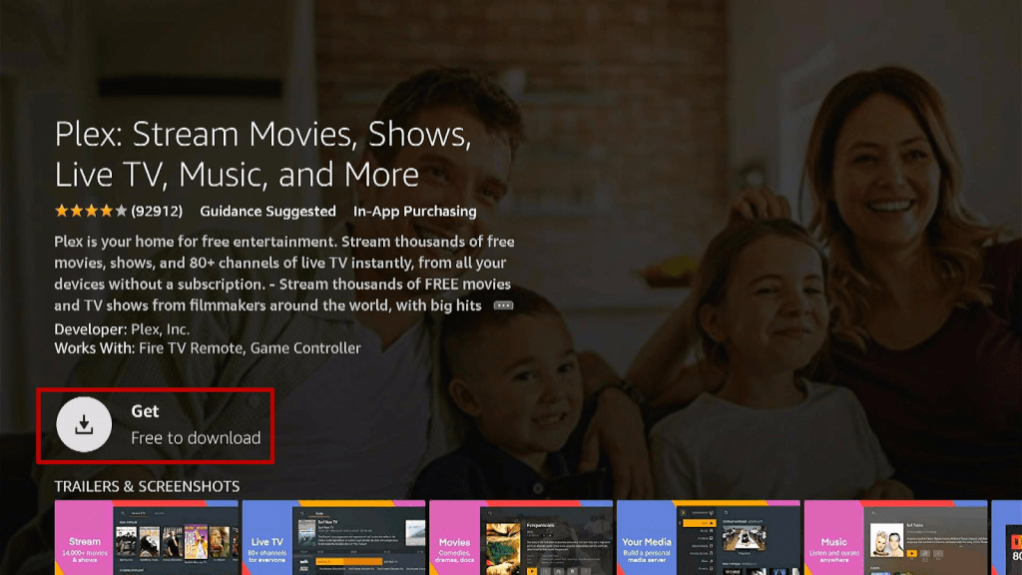Click Works With Fire TV Remote line

pos(208,348)
